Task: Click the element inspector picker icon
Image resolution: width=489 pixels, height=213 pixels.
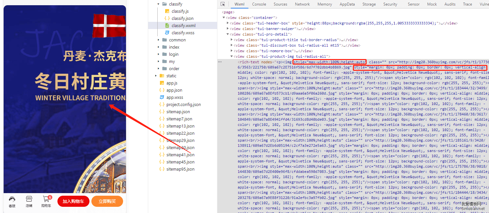Action: click(223, 4)
